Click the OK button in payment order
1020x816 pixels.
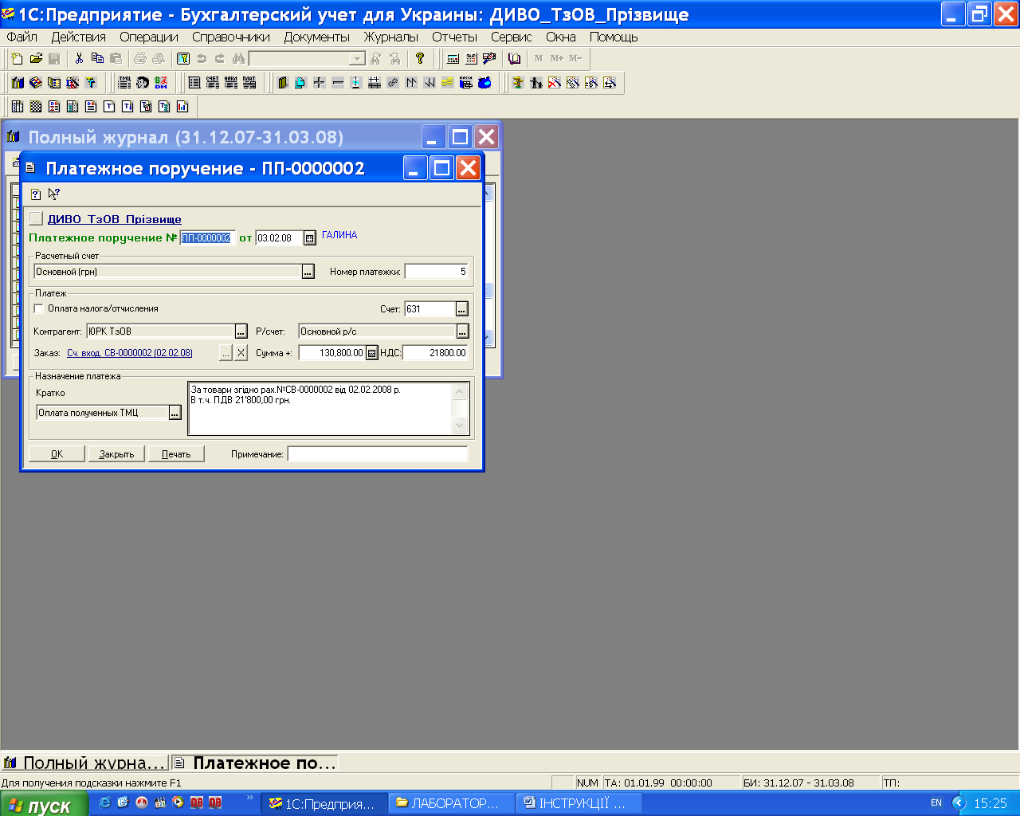pos(57,453)
